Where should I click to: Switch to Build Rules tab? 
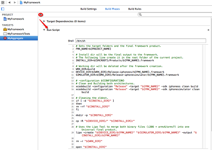135,9
